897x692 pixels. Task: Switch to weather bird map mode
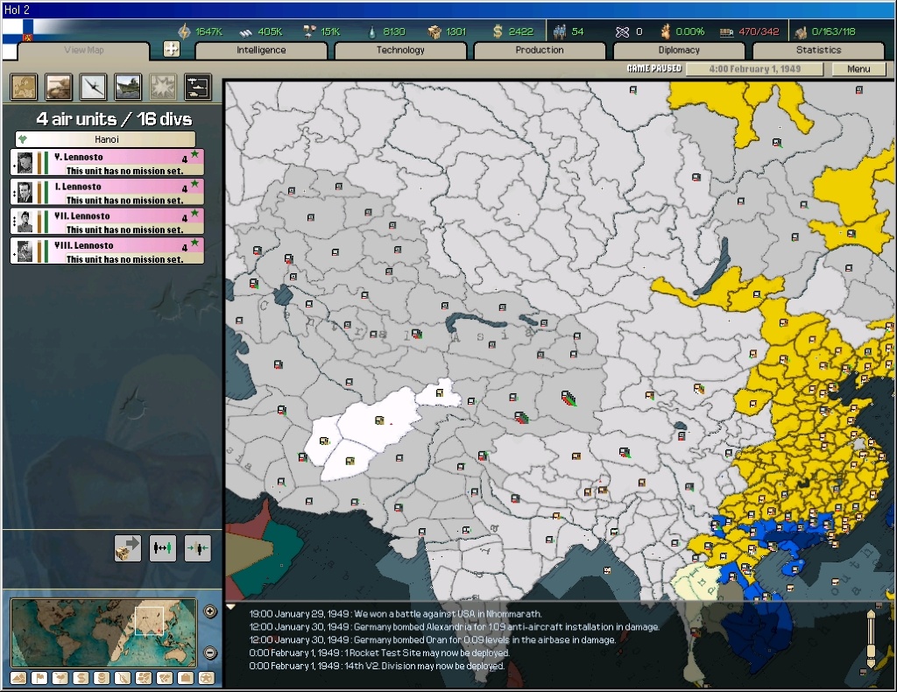[x=60, y=678]
